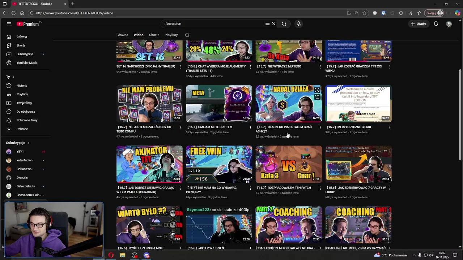
Task: Switch to the Shorts channel tab
Action: [154, 35]
